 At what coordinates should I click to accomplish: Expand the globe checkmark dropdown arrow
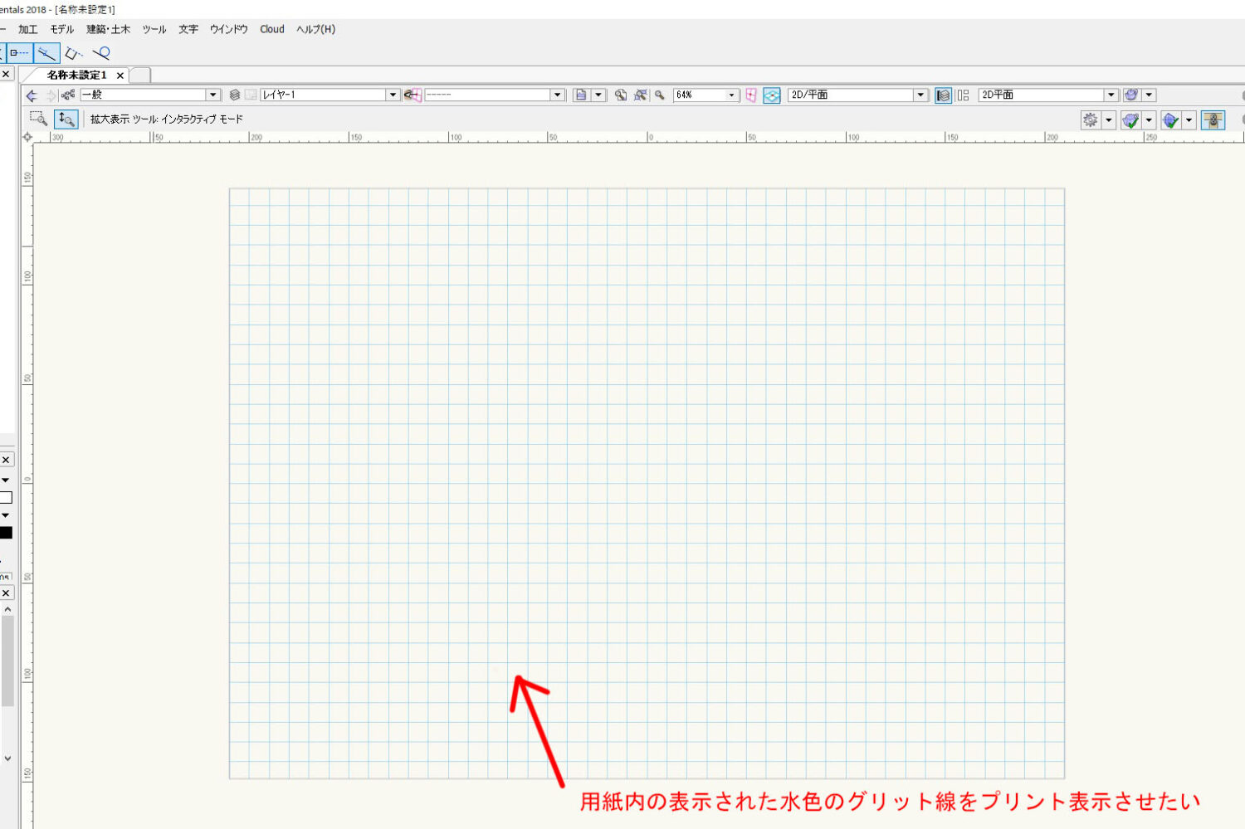(1189, 120)
